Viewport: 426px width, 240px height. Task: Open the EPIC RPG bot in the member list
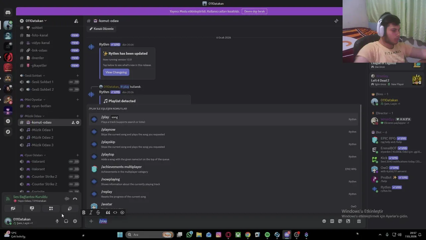point(396,140)
